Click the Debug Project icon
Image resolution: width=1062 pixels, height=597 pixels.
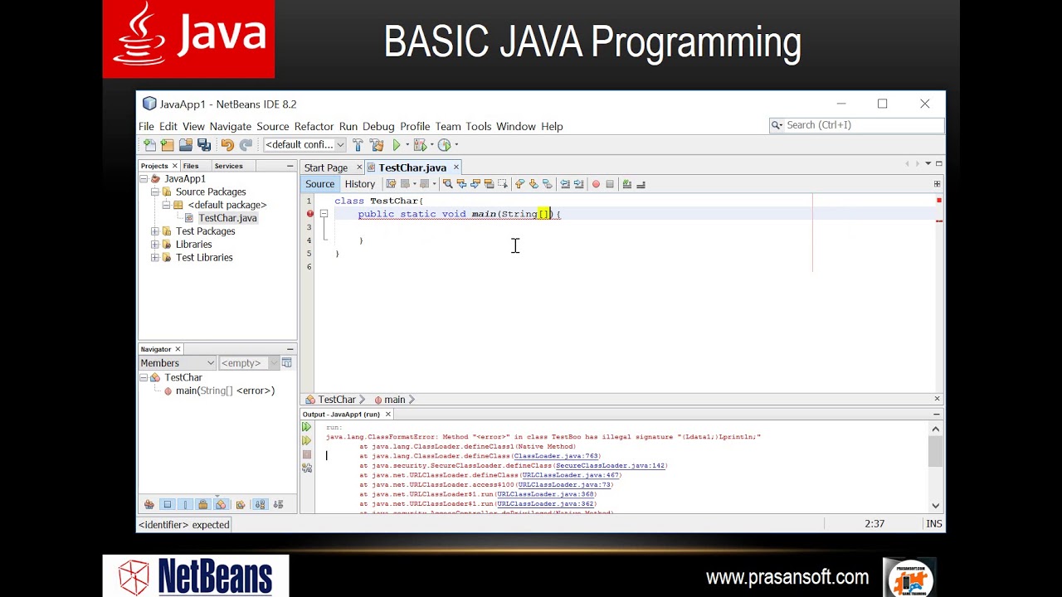(x=420, y=145)
